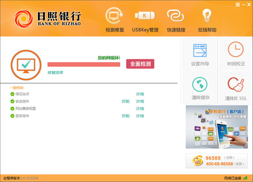Click the 清除IE SSL broom icon
The width and height of the screenshot is (253, 182).
pos(236,84)
